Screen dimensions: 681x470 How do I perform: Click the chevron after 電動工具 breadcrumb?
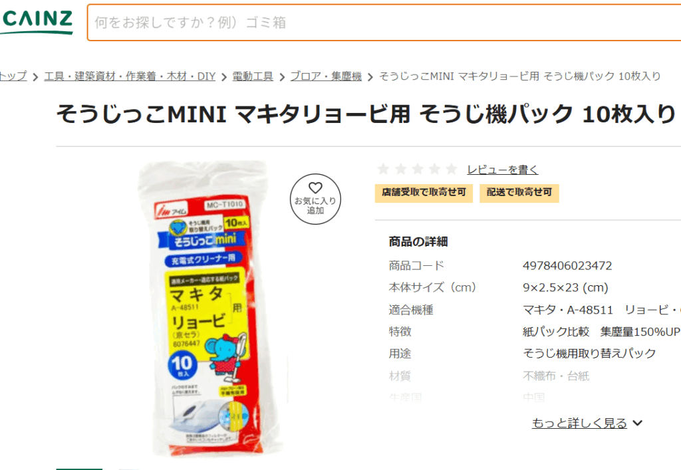[282, 77]
